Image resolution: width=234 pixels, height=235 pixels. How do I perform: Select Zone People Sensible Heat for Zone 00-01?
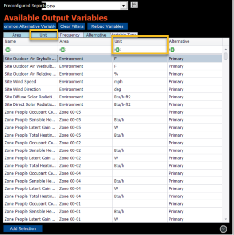(x=113, y=211)
